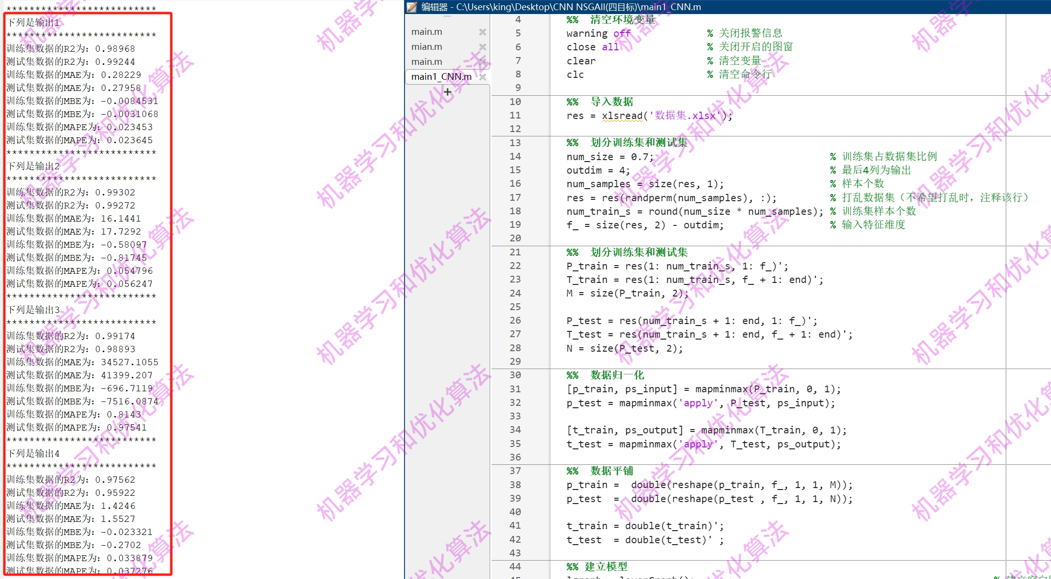Switch to the mian.m tab
This screenshot has height=579, width=1051.
tap(427, 47)
